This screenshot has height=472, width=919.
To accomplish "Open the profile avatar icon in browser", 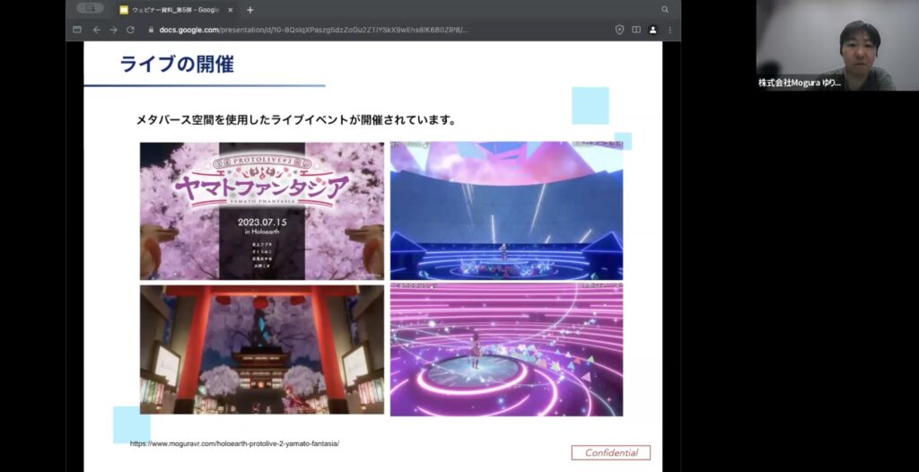I will point(653,30).
